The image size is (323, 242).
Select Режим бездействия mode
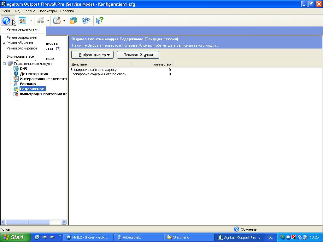coord(22,29)
